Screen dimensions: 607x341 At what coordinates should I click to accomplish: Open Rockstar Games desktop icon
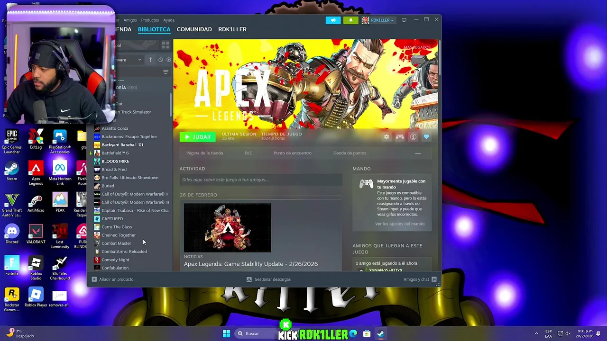click(x=12, y=300)
